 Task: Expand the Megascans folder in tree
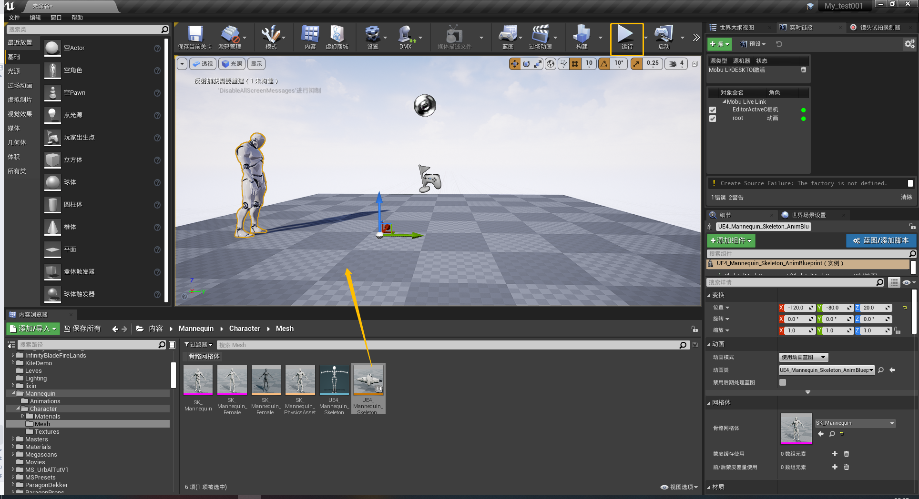pyautogui.click(x=13, y=454)
